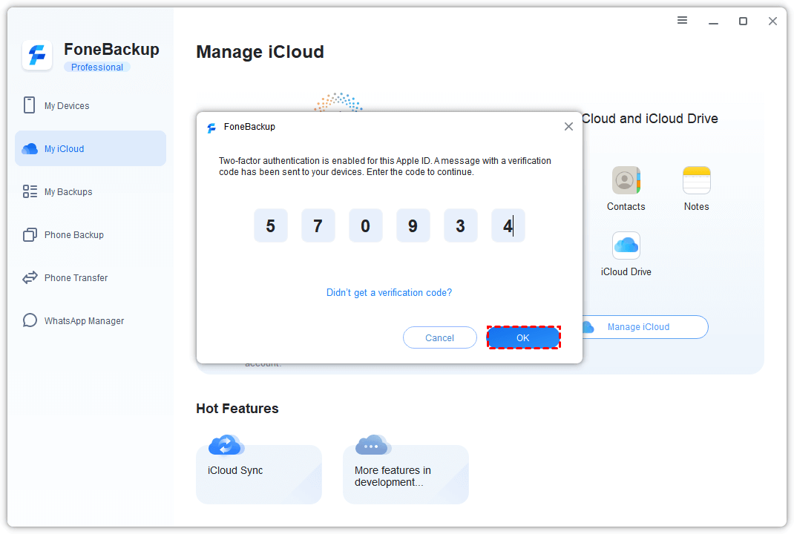794x534 pixels.
Task: Open WhatsApp Manager section
Action: (x=91, y=320)
